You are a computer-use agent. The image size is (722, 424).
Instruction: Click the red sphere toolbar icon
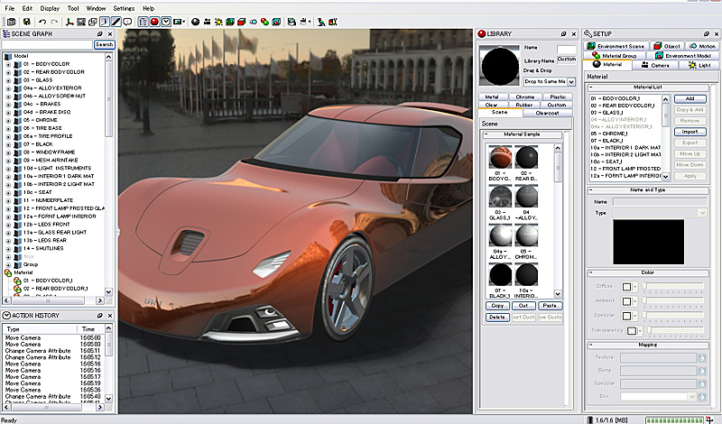pyautogui.click(x=154, y=21)
